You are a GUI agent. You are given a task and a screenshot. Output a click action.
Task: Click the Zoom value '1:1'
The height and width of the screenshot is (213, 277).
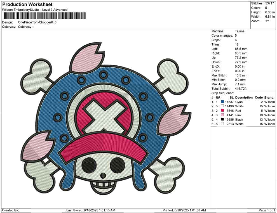point(267,21)
